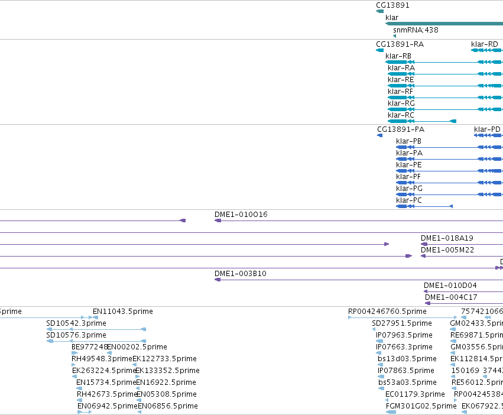Open the klar-PG CDS label
Viewport: 503px width, 415px height.
[x=410, y=189]
